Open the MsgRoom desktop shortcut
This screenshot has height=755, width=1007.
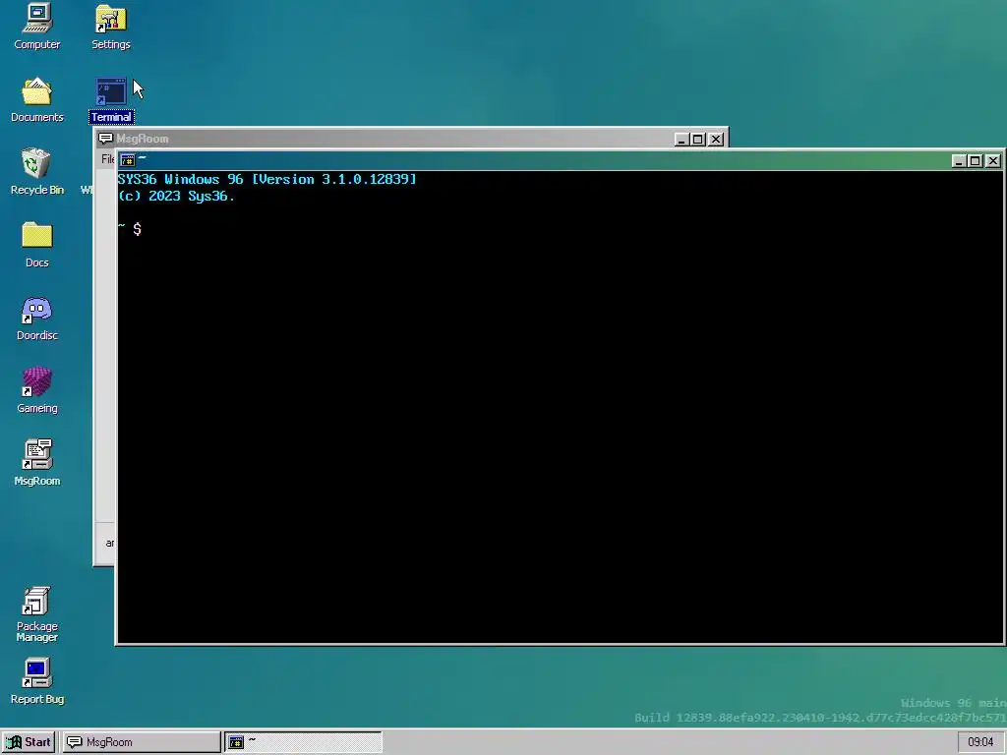pos(36,463)
